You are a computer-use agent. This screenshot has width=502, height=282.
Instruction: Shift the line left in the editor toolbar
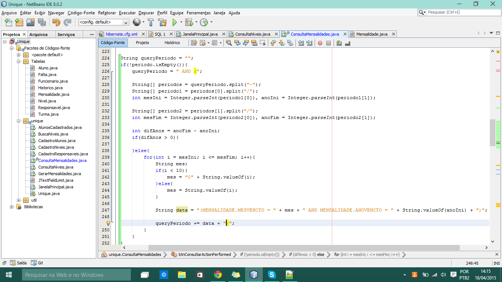(x=301, y=43)
